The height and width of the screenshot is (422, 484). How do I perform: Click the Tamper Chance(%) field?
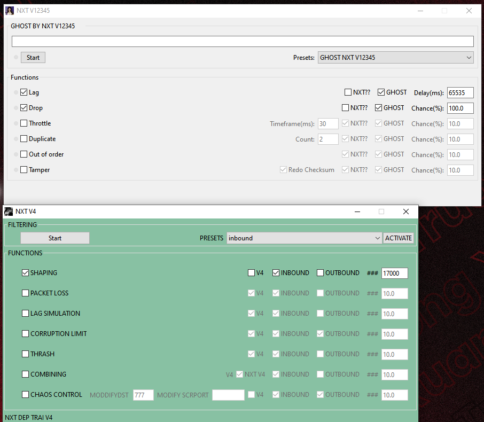pos(460,170)
